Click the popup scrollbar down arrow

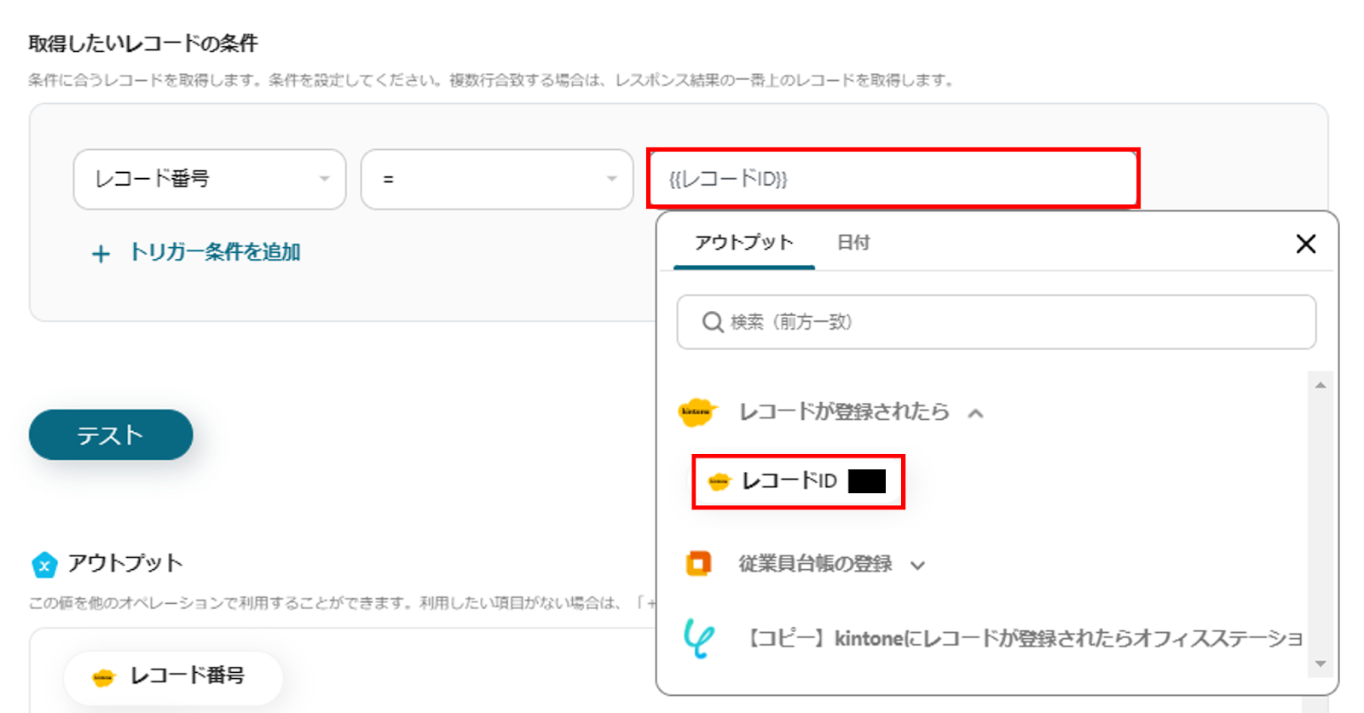1320,664
